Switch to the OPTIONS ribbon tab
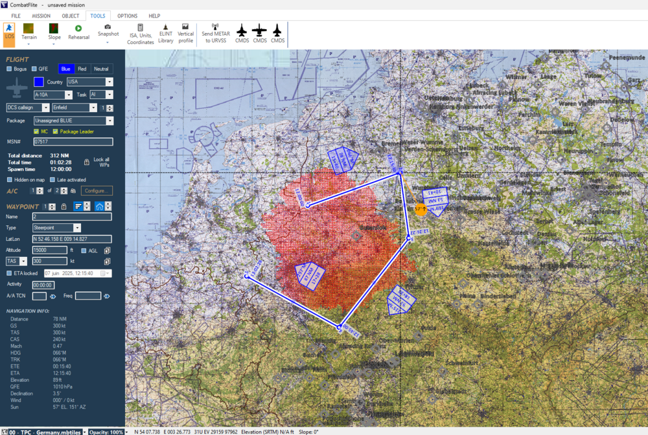Screen dimensions: 648x435 point(127,16)
